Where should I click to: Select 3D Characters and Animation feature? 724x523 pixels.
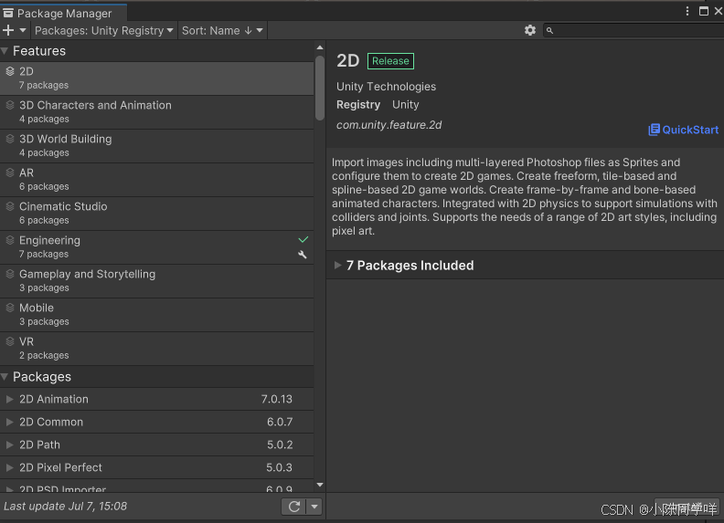tap(156, 112)
